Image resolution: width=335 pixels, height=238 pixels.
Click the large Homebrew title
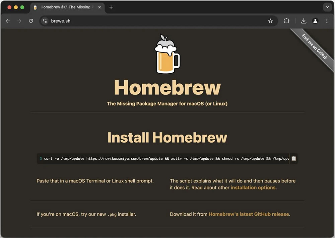coord(167,87)
